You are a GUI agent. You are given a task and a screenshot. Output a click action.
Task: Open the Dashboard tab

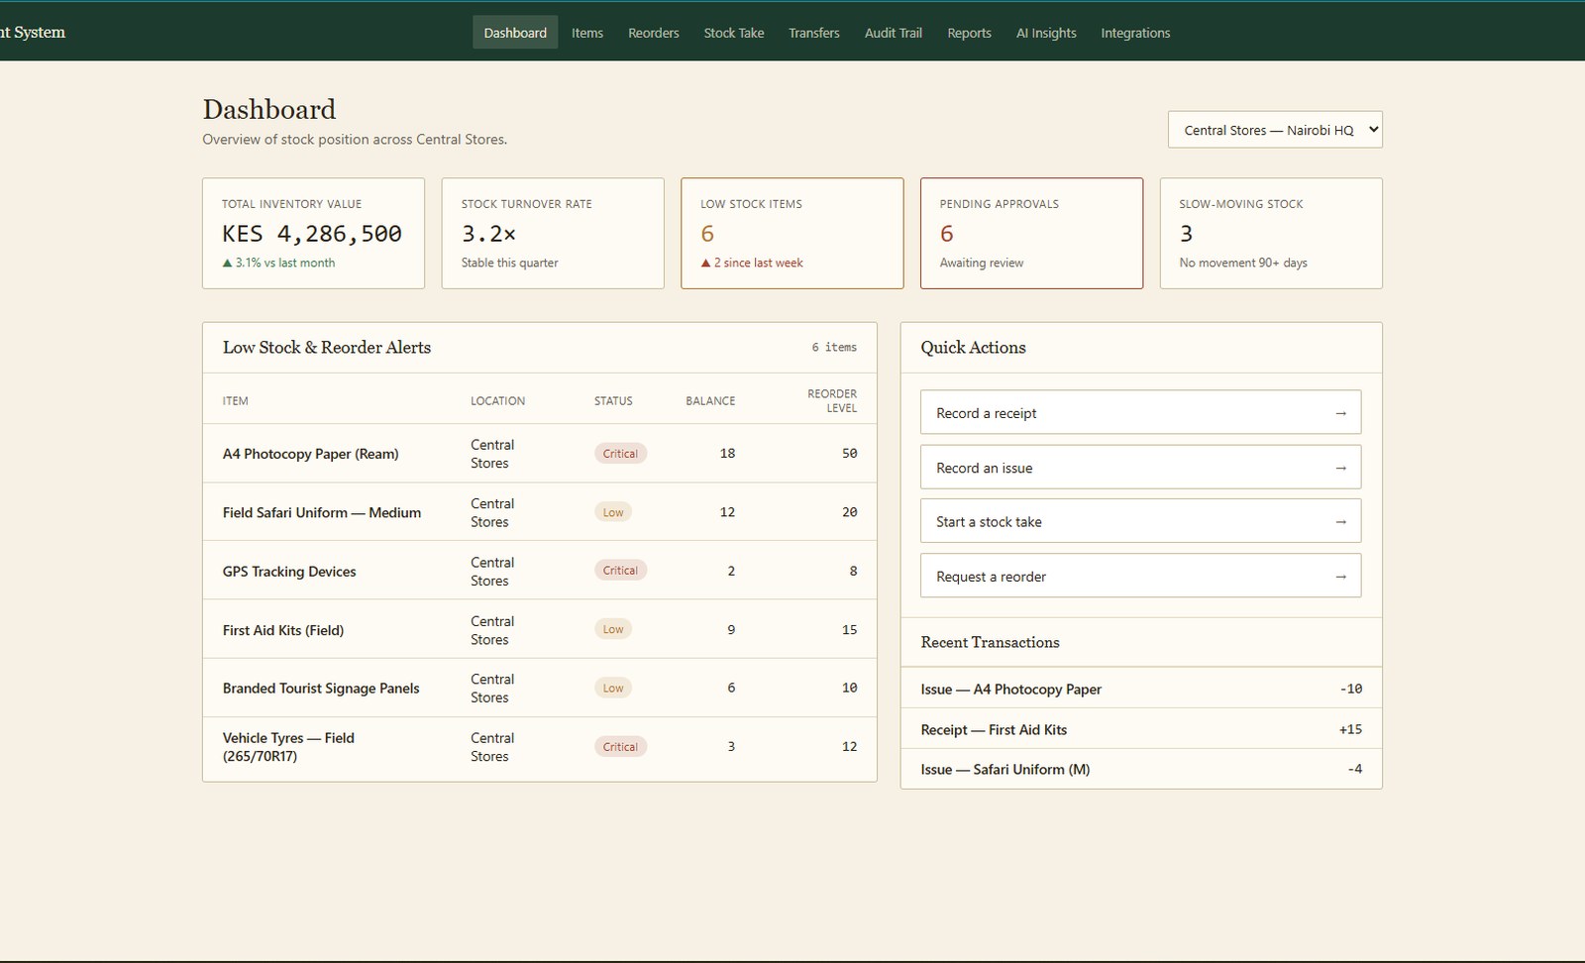coord(515,33)
